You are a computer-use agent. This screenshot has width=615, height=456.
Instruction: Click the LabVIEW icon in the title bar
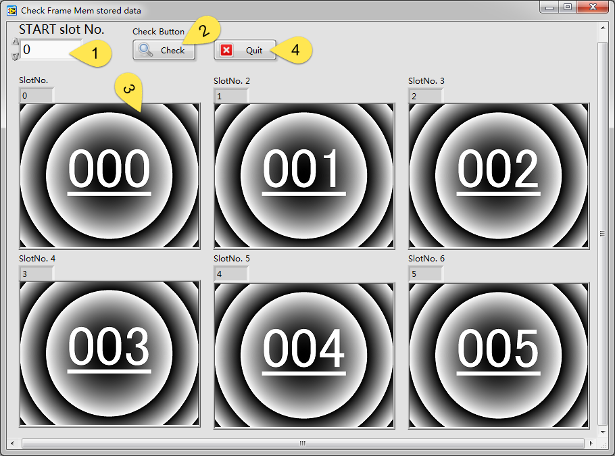coord(11,11)
